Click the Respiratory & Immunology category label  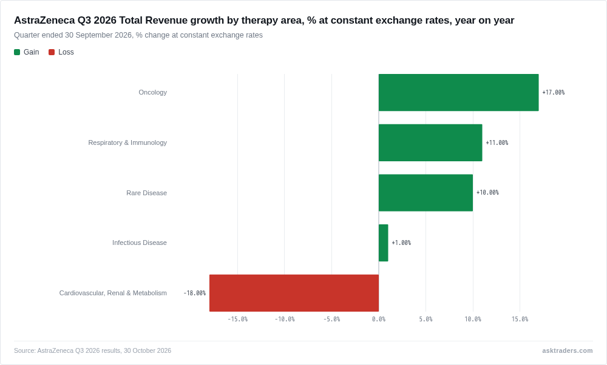[127, 142]
